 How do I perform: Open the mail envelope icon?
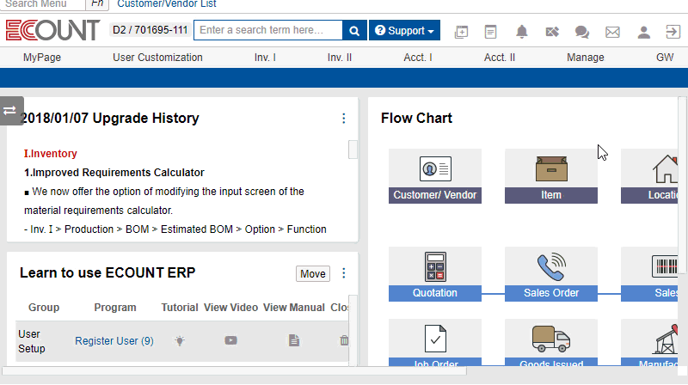pyautogui.click(x=612, y=32)
